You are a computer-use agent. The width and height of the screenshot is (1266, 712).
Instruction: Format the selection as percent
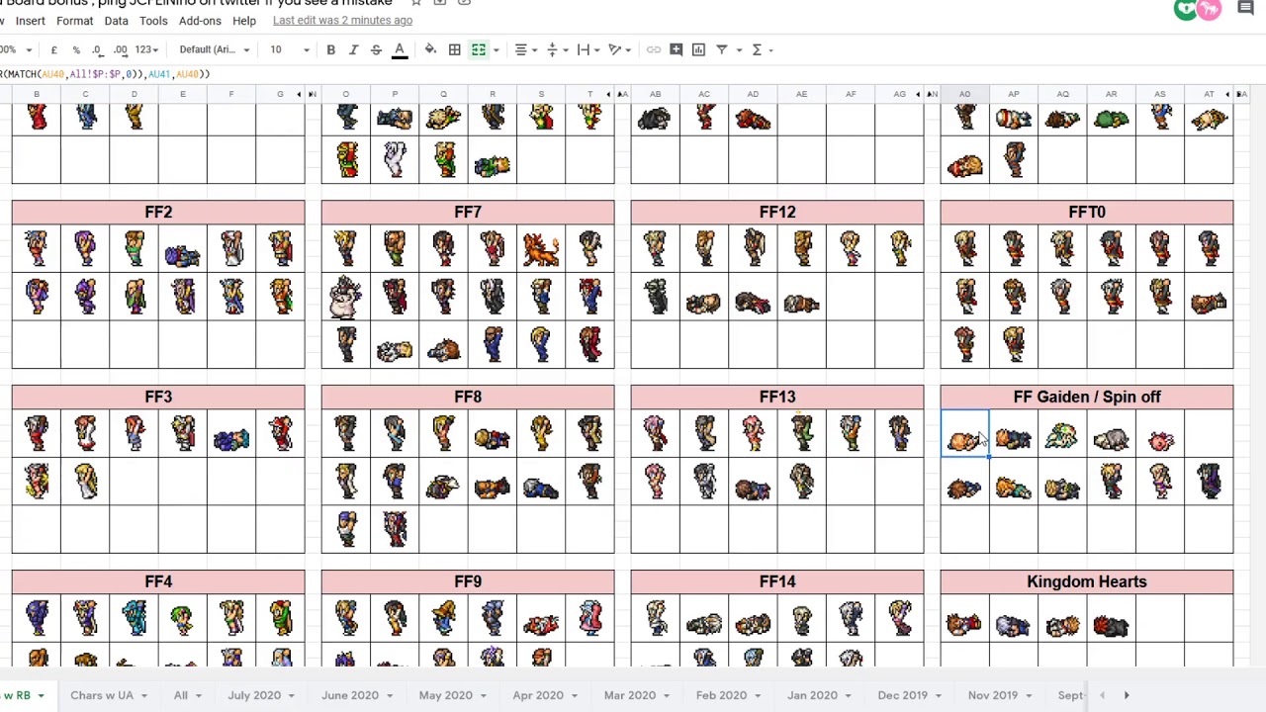(x=76, y=49)
